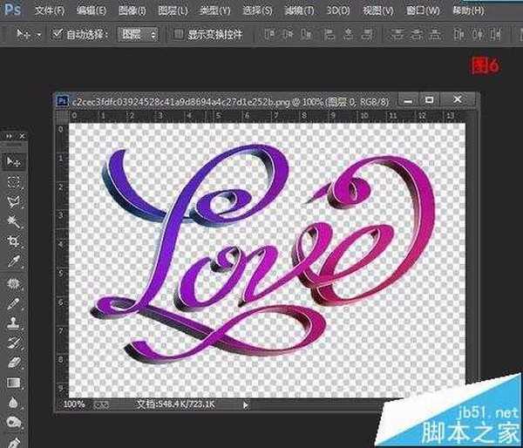The height and width of the screenshot is (448, 523).
Task: Select the Brush tool
Action: [x=14, y=302]
